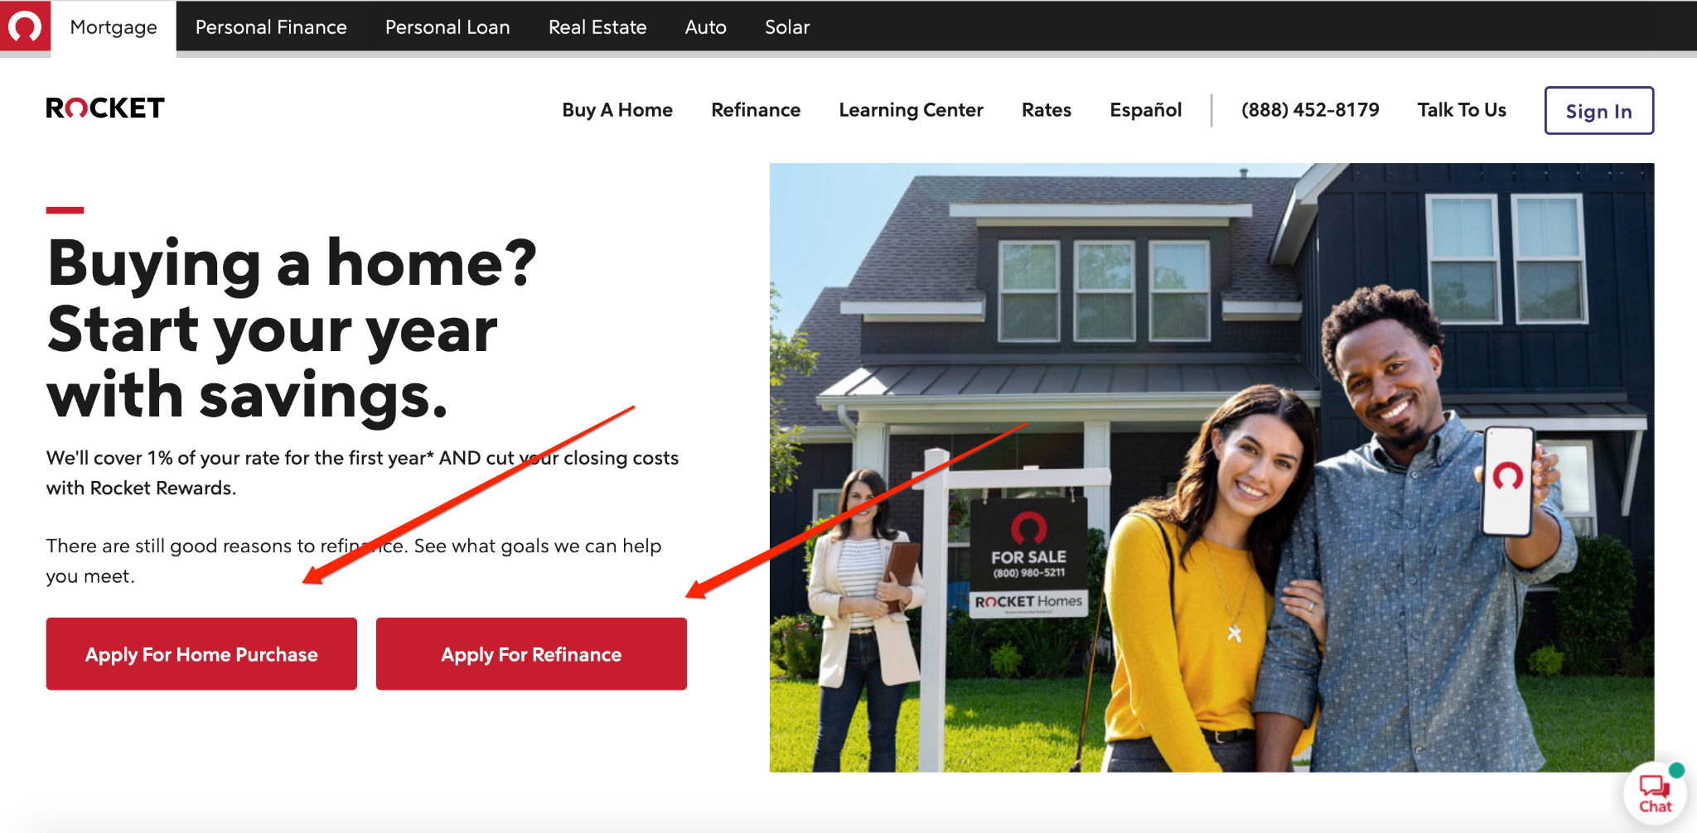Expand the Refinance menu

[x=756, y=110]
